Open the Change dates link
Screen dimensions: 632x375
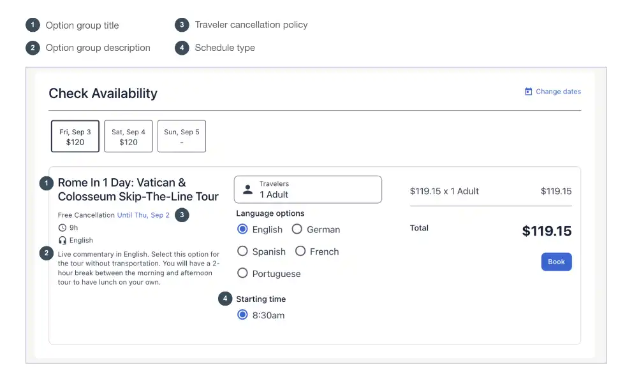558,92
